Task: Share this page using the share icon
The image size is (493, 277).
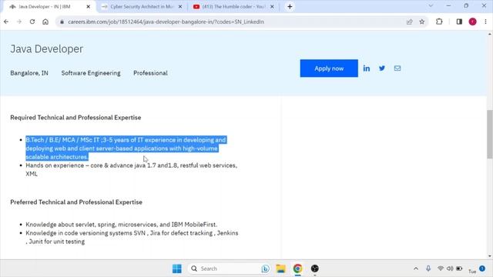Action: point(409,22)
